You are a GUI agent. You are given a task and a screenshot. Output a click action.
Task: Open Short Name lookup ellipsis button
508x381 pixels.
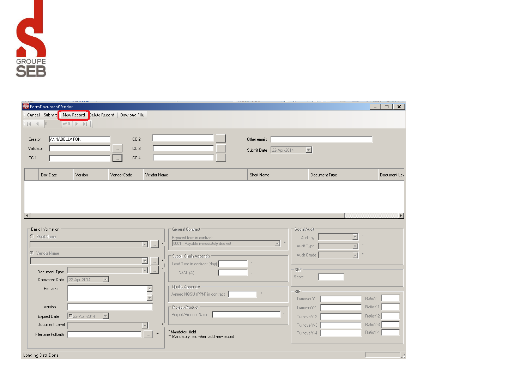[155, 244]
